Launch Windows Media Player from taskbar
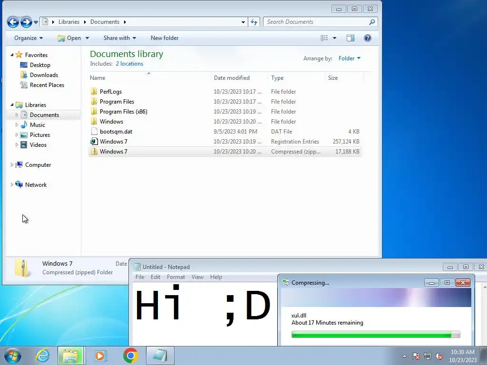The width and height of the screenshot is (487, 365). click(100, 355)
